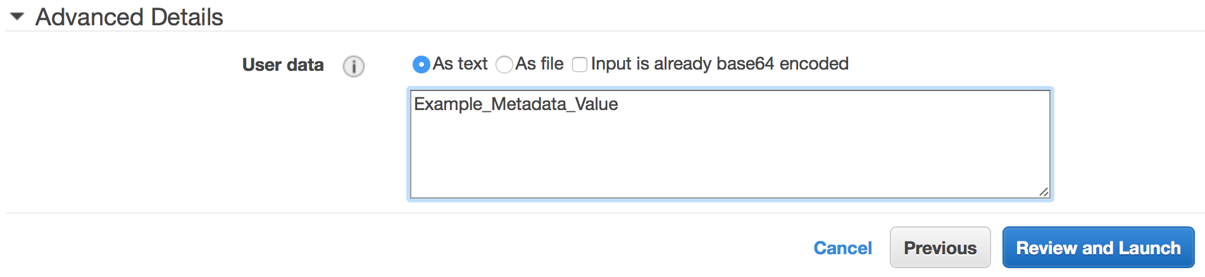
Task: Collapse the Advanced Details disclosure triangle
Action: (17, 16)
